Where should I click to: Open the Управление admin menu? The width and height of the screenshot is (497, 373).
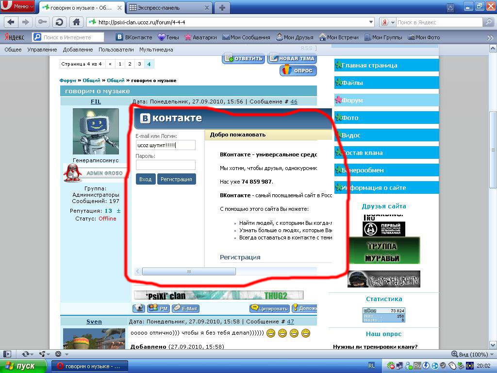tap(42, 50)
